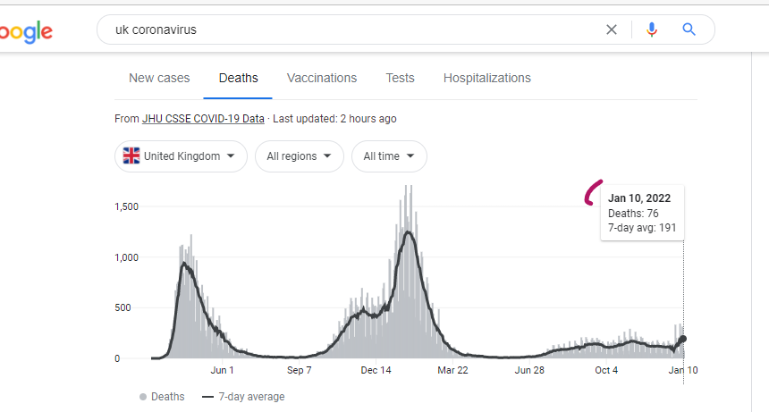Clear the search box with the X icon
The height and width of the screenshot is (412, 769).
[612, 29]
